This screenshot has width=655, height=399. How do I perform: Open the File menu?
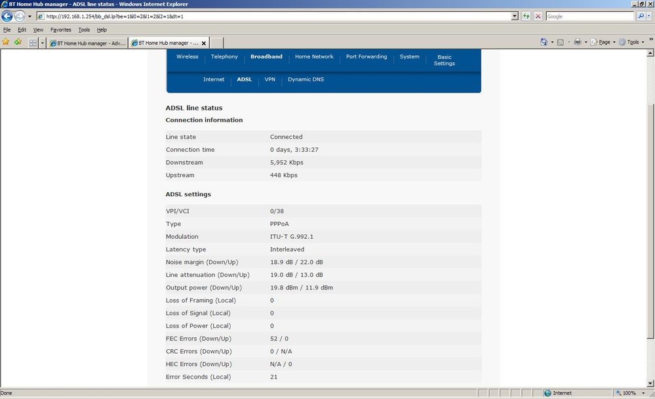point(7,30)
